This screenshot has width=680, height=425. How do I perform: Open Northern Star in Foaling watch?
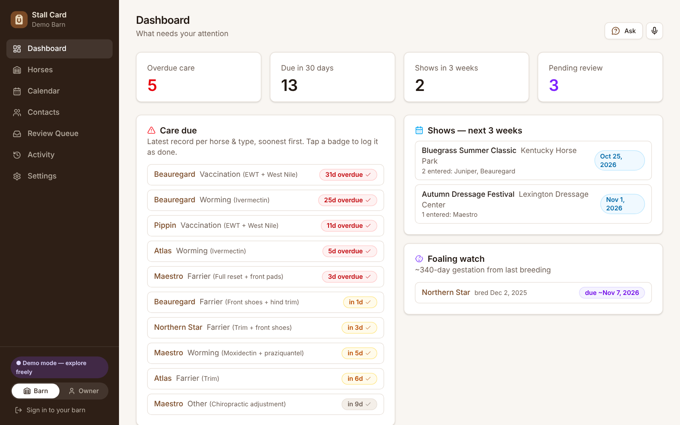tap(446, 292)
